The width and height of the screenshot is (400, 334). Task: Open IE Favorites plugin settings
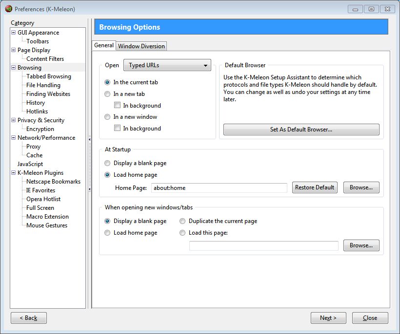[x=40, y=190]
